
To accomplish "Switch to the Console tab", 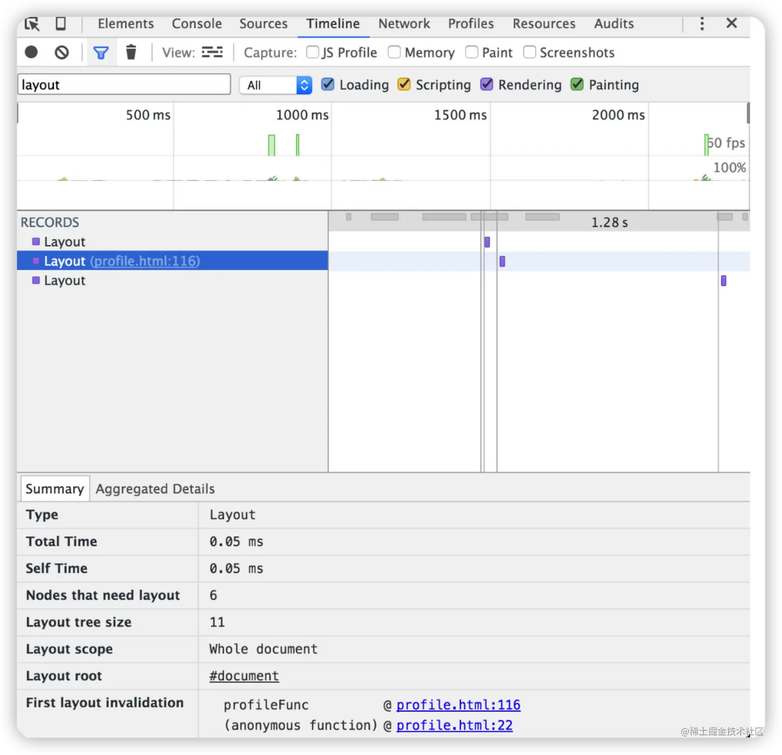I will pyautogui.click(x=197, y=24).
